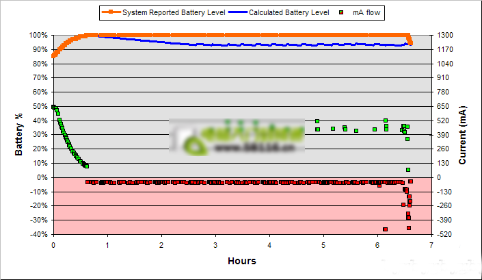Click the green-red mA flow legend marker
The width and height of the screenshot is (482, 280).
341,12
